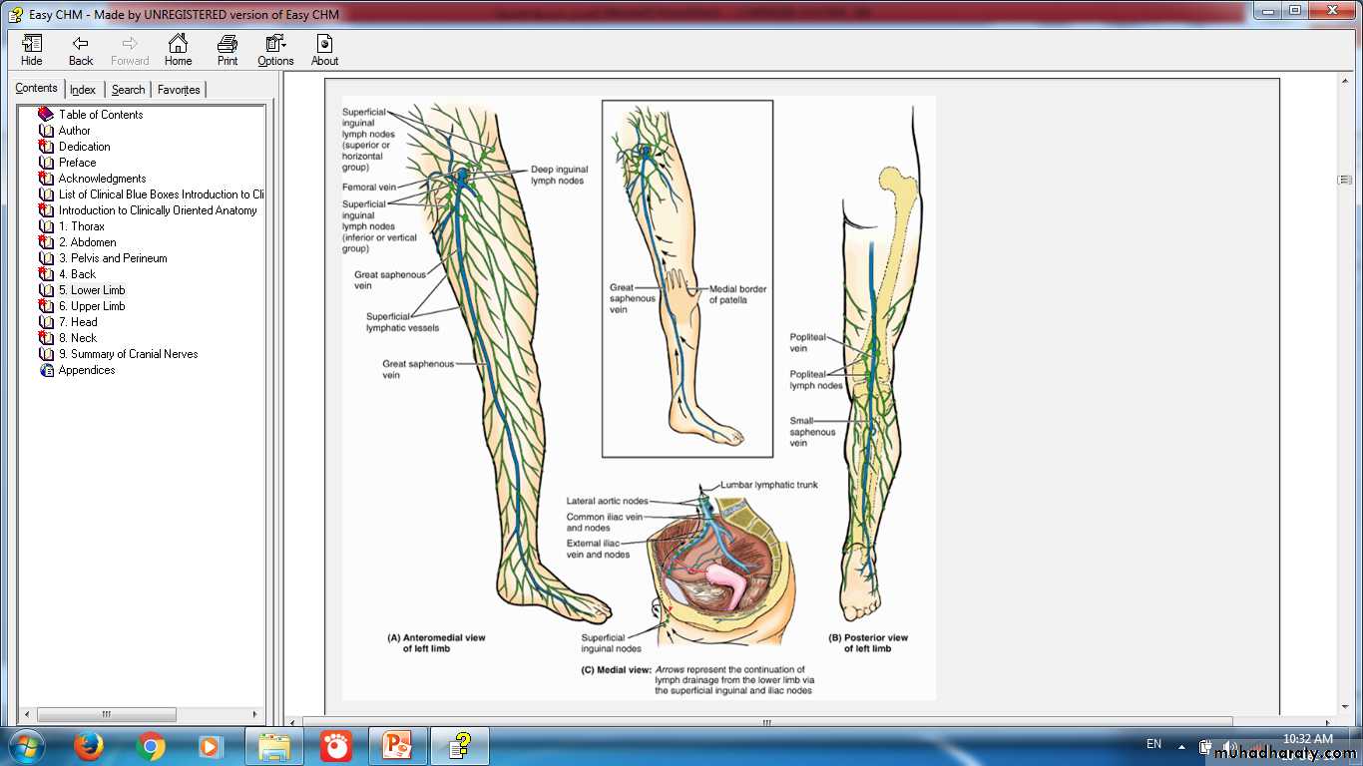Open the Windows Start menu
The image size is (1363, 766).
(x=26, y=745)
